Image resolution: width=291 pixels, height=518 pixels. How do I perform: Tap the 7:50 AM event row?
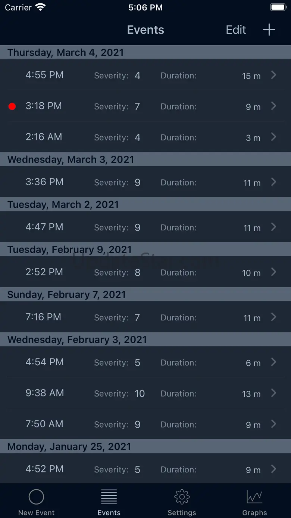pos(145,424)
